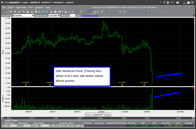This screenshot has width=196, height=129.
Task: Open the dropdown dot next to magnifier chart icon
Action: (39, 12)
